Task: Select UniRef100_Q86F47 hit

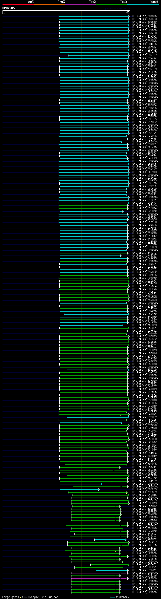Action: pos(144,217)
